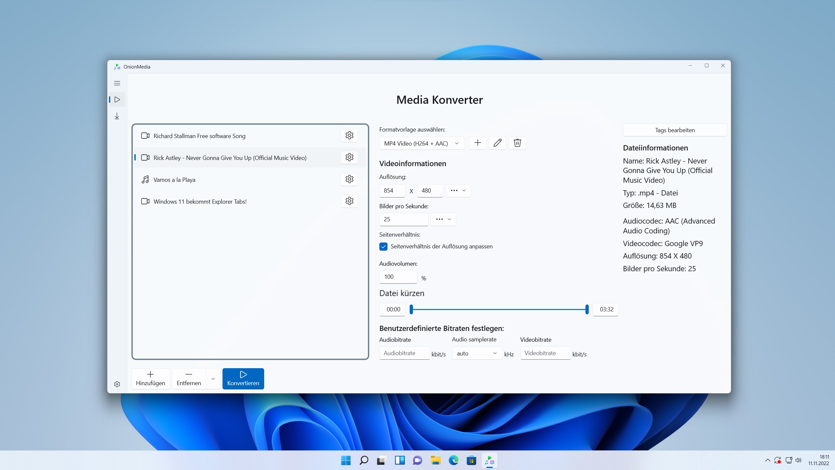Delete the format template with trash icon

tap(517, 143)
